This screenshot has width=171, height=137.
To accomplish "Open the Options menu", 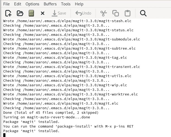I will coord(32,4).
